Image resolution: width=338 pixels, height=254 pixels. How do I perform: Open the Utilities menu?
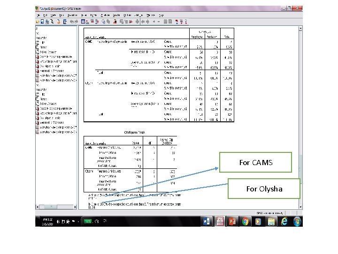127,15
